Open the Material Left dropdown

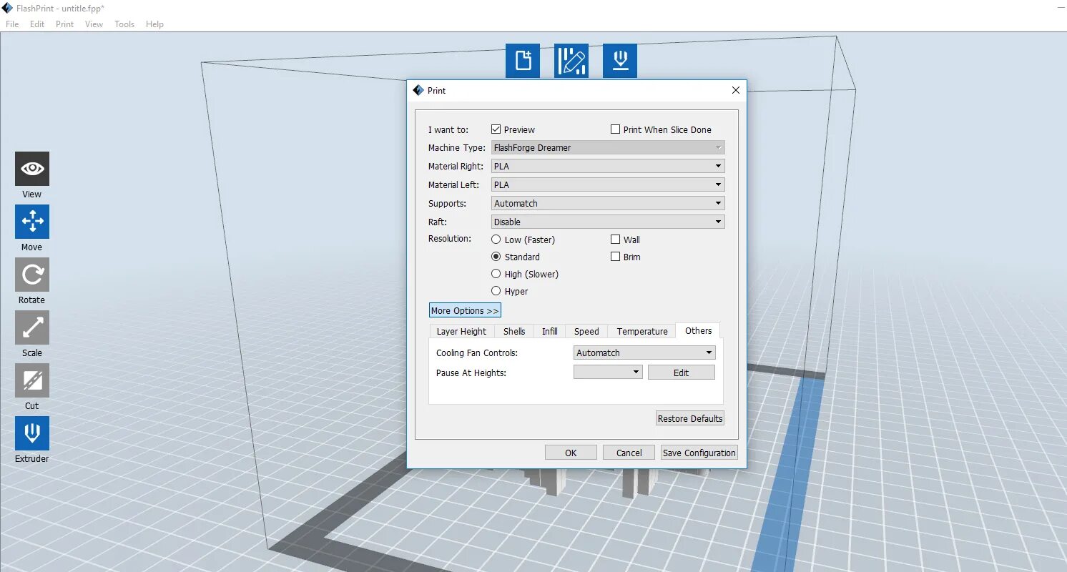pos(608,184)
